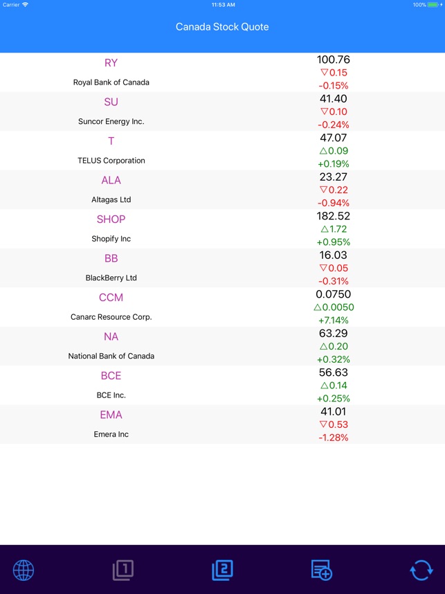Tap the Canada Stock Quote title

[222, 27]
